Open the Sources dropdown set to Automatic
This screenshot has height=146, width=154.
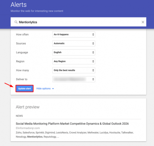[74, 43]
